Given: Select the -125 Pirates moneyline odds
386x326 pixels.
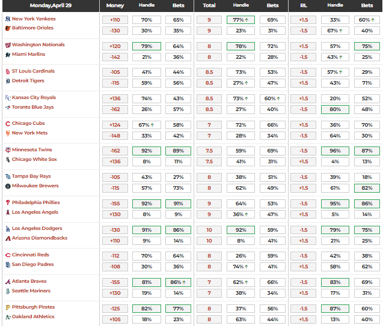Looking at the screenshot, I should coord(114,308).
